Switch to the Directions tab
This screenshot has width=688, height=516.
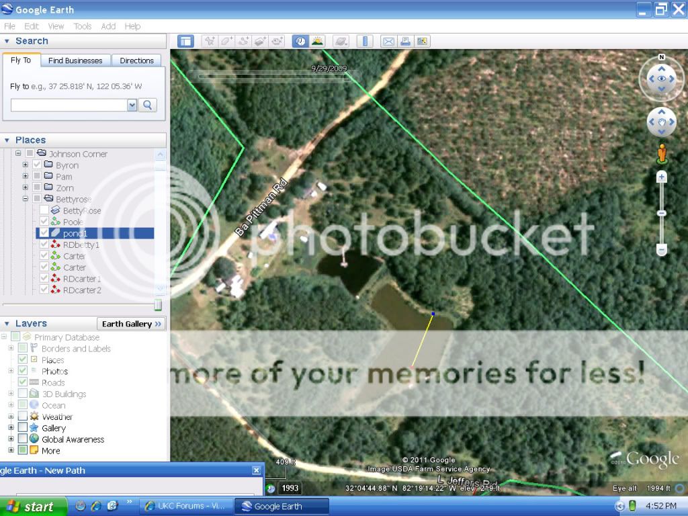coord(136,60)
